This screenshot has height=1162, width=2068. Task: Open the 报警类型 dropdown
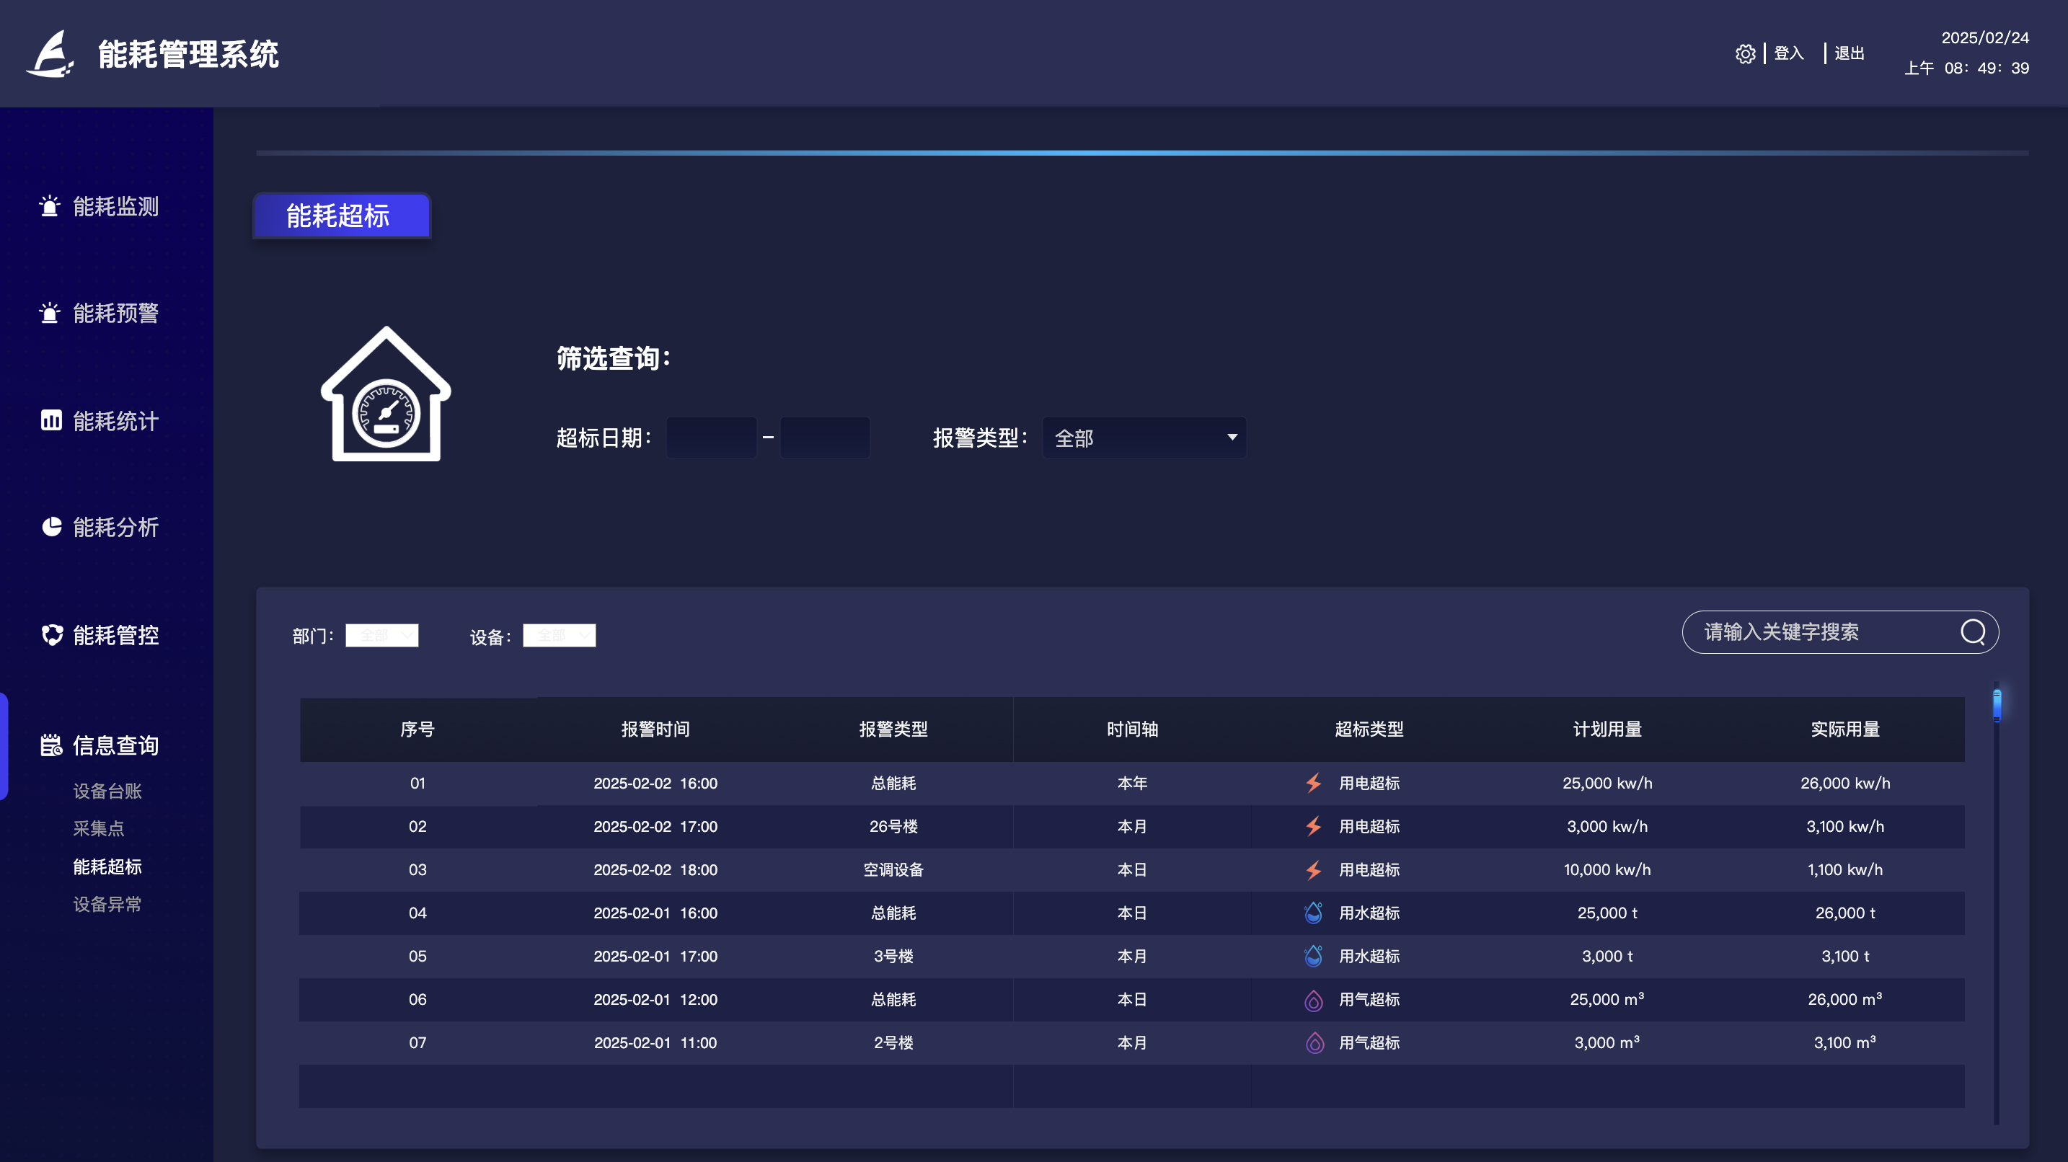(x=1144, y=438)
